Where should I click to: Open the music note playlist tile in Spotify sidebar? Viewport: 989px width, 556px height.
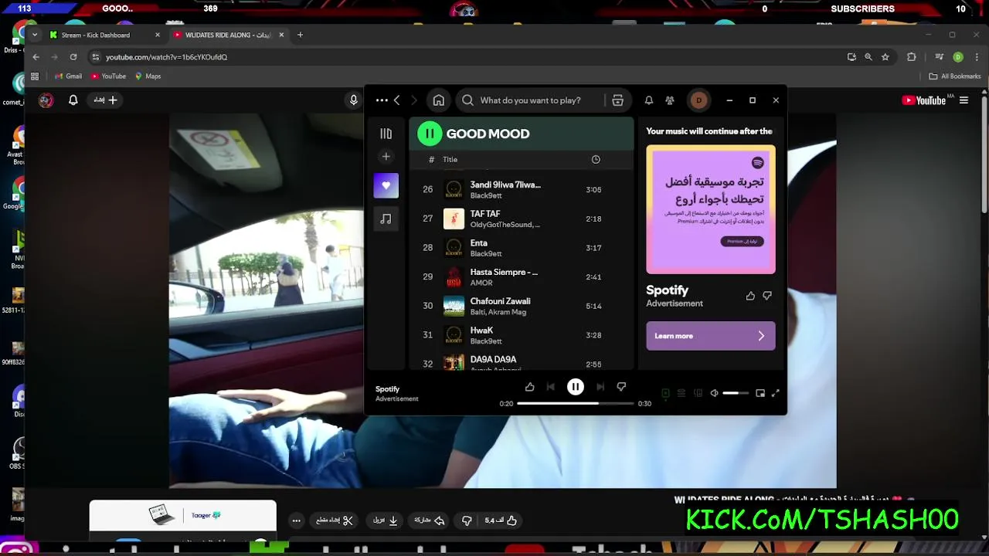tap(386, 219)
